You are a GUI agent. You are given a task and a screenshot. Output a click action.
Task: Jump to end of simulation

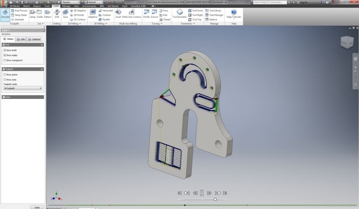[x=225, y=193]
